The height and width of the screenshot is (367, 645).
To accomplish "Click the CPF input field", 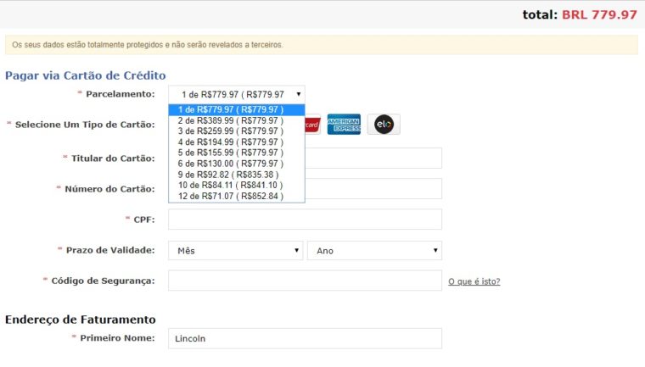I will click(x=305, y=219).
